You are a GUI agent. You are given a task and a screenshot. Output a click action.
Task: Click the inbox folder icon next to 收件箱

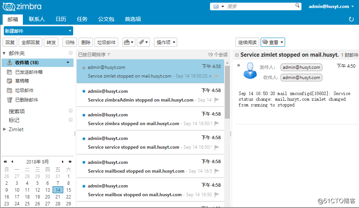click(x=10, y=62)
